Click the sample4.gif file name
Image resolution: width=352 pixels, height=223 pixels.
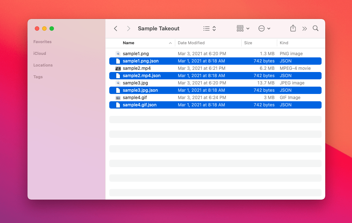[x=135, y=98]
